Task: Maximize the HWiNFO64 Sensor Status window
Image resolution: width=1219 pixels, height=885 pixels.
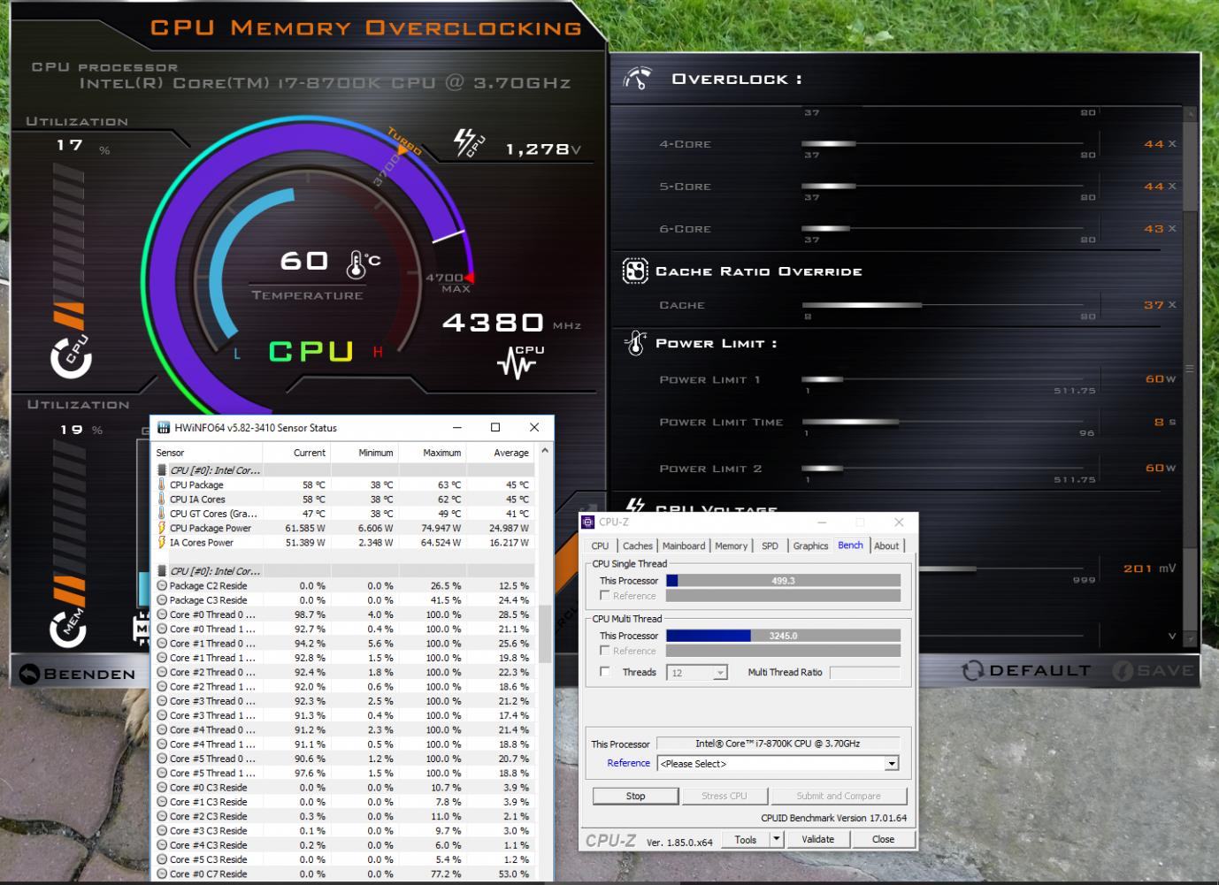Action: [495, 428]
